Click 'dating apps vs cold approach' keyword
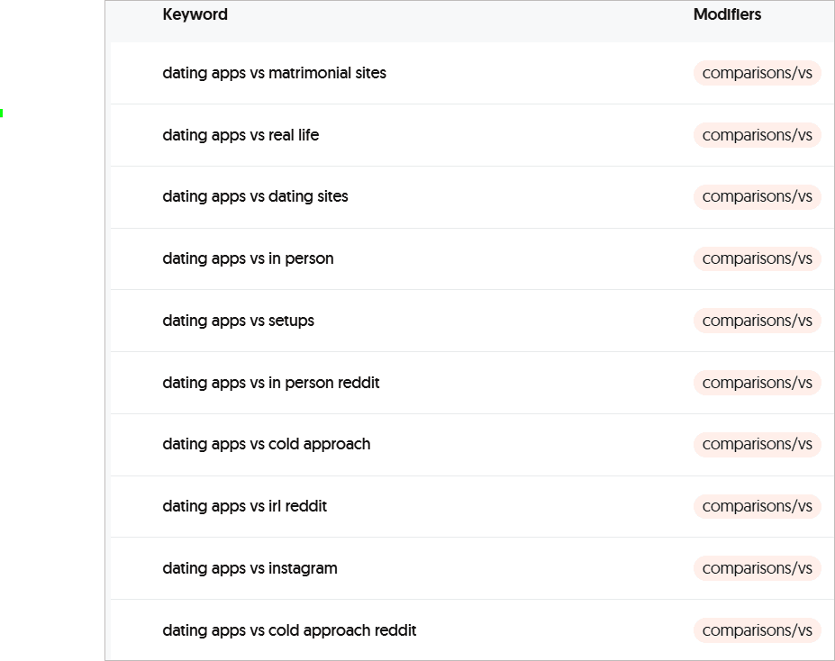Viewport: 835px width, 661px height. tap(266, 444)
